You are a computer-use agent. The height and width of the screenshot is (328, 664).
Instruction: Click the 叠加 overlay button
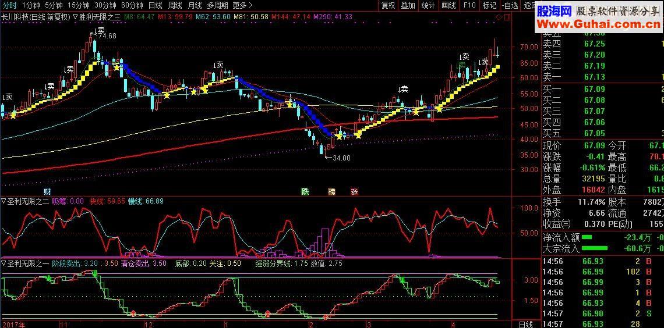(408, 5)
